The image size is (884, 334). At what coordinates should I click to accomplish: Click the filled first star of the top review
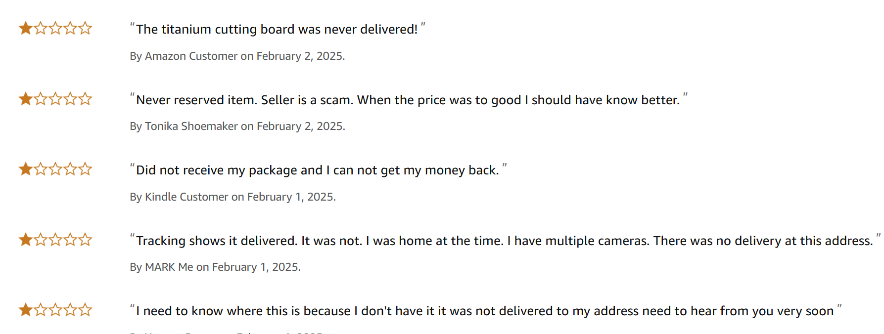point(26,28)
